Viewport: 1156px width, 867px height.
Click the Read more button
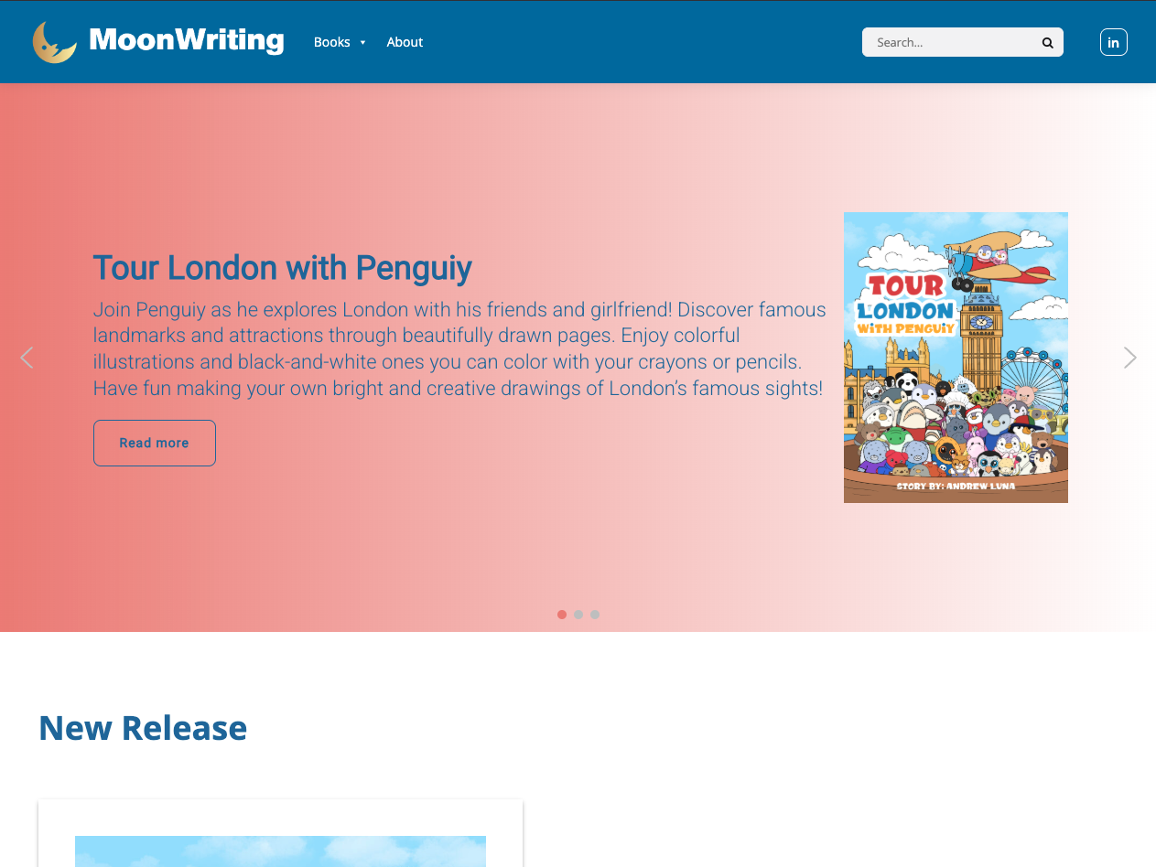(x=155, y=443)
